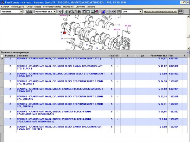The image size is (190, 142).
Task: Click the scroll up arrow of diagram pane
Action: (x=188, y=16)
